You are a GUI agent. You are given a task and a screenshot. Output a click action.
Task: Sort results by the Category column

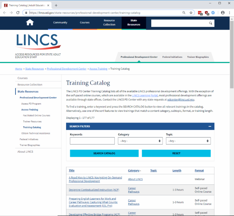pyautogui.click(x=133, y=170)
